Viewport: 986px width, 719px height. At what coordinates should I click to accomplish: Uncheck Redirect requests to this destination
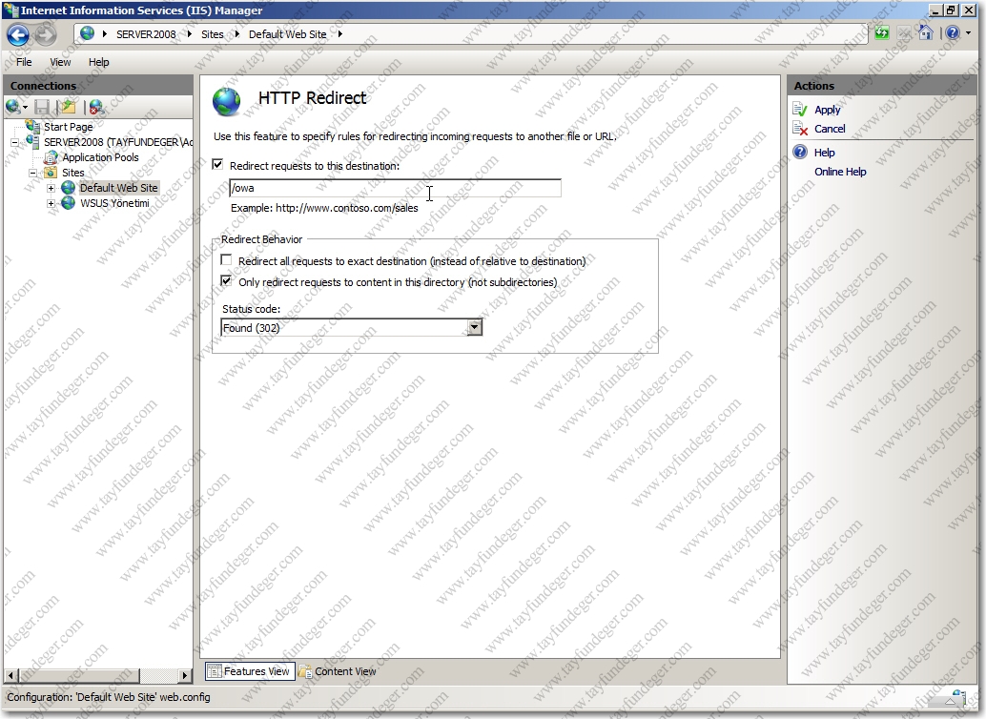point(217,165)
